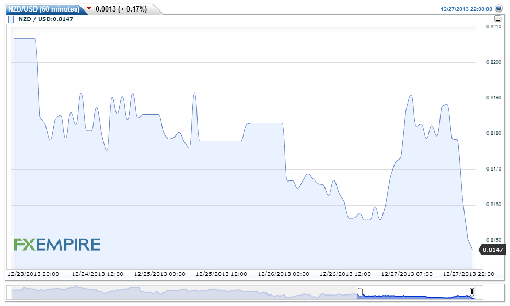Click the unselected overview area in navigator
The width and height of the screenshot is (510, 306).
pyautogui.click(x=184, y=292)
